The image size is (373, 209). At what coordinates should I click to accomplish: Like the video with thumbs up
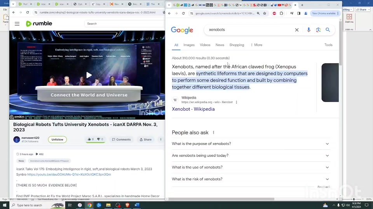pyautogui.click(x=91, y=139)
